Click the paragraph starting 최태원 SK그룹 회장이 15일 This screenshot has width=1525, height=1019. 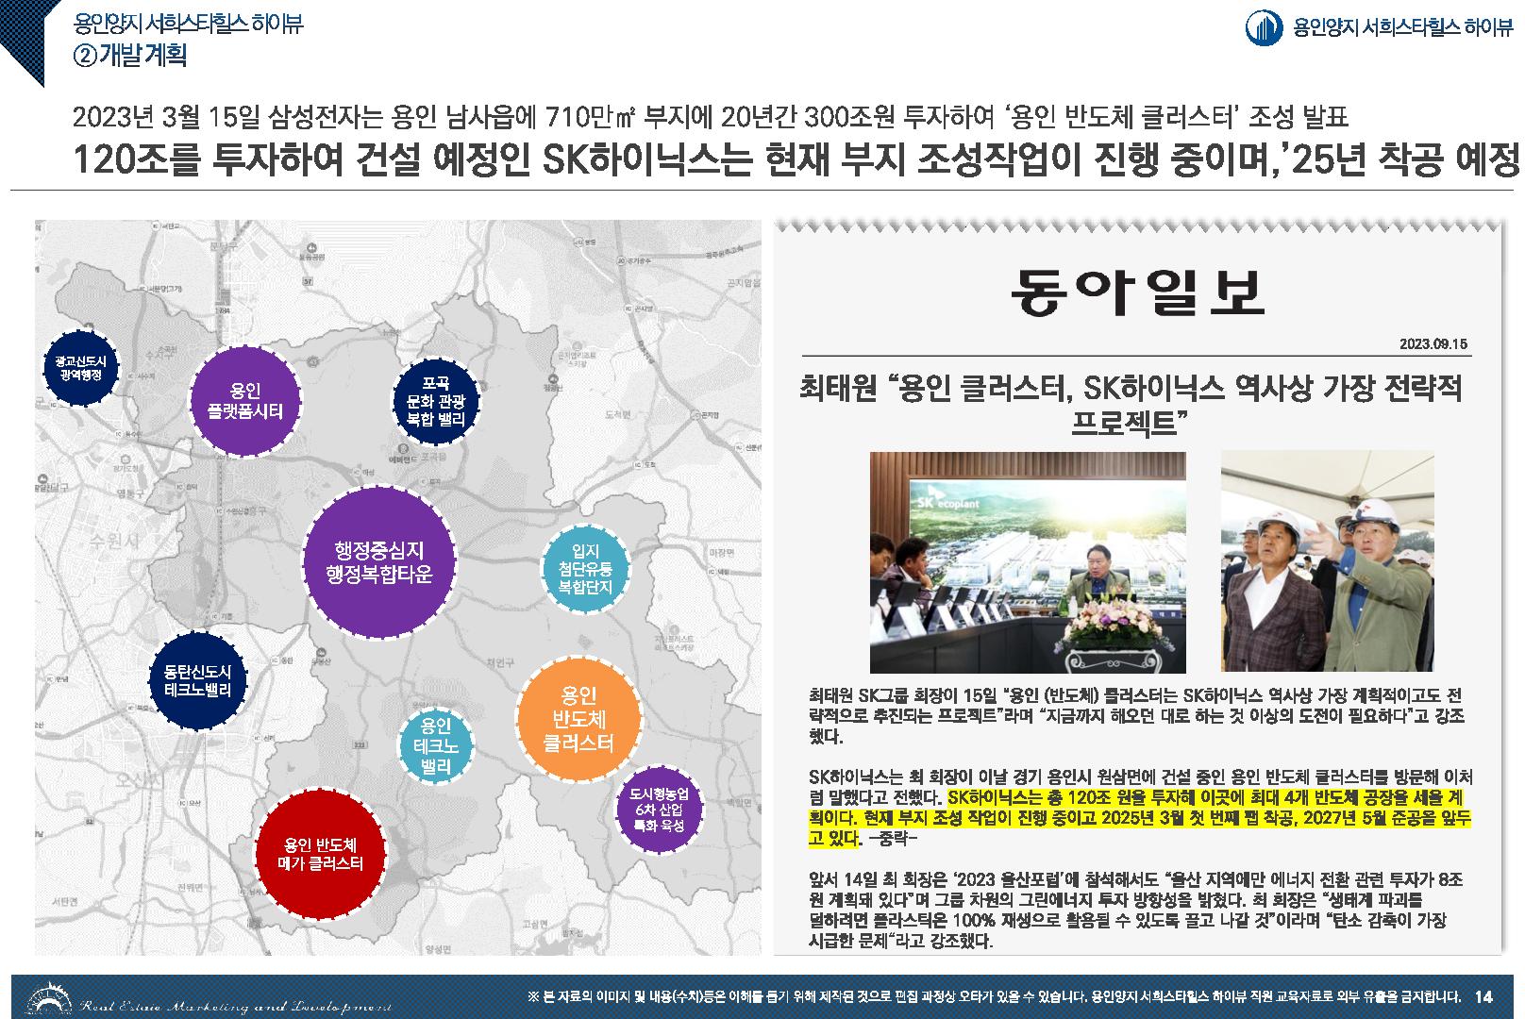pos(1136,715)
